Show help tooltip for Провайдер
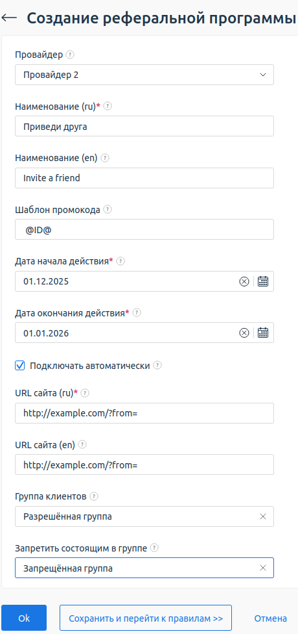This screenshot has height=634, width=298. tap(70, 55)
